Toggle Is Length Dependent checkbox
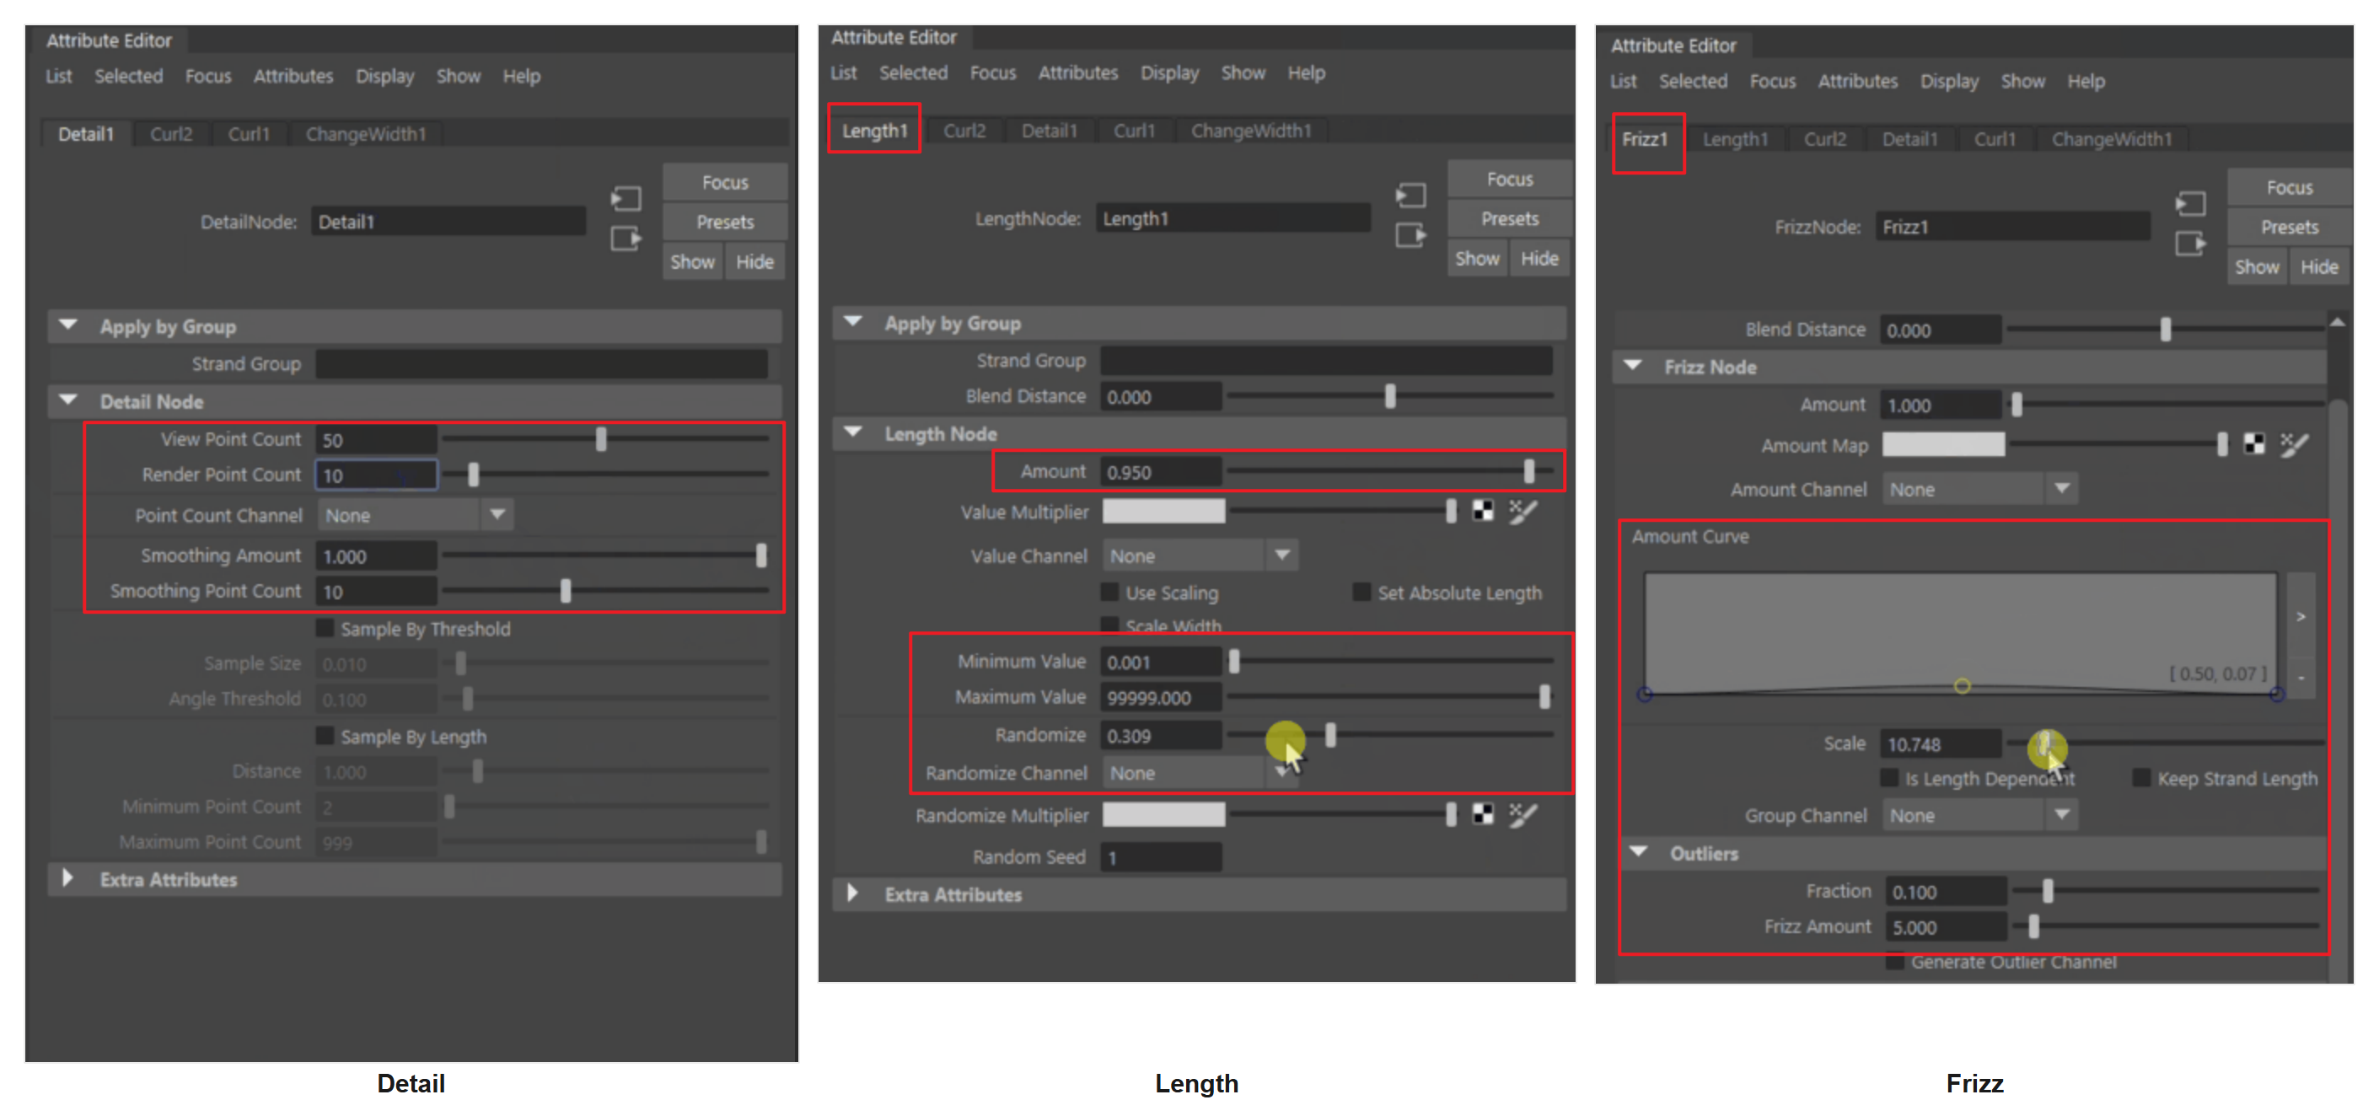 coord(1889,778)
